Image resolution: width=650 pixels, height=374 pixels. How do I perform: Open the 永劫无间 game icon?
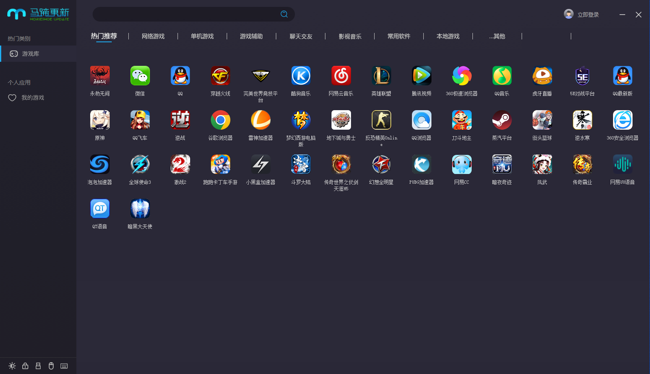[100, 76]
